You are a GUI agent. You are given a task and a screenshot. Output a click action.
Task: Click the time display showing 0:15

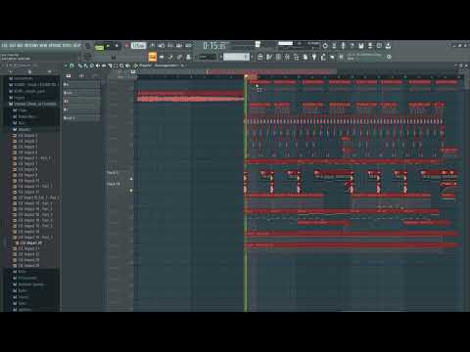point(214,46)
